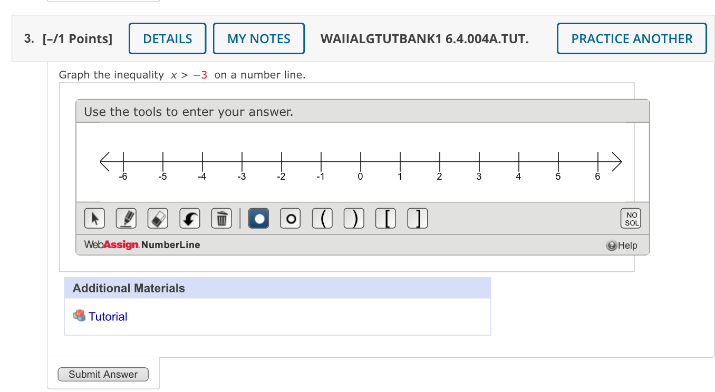This screenshot has height=392, width=715.
Task: Click PRACTICE ANOTHER
Action: 632,38
